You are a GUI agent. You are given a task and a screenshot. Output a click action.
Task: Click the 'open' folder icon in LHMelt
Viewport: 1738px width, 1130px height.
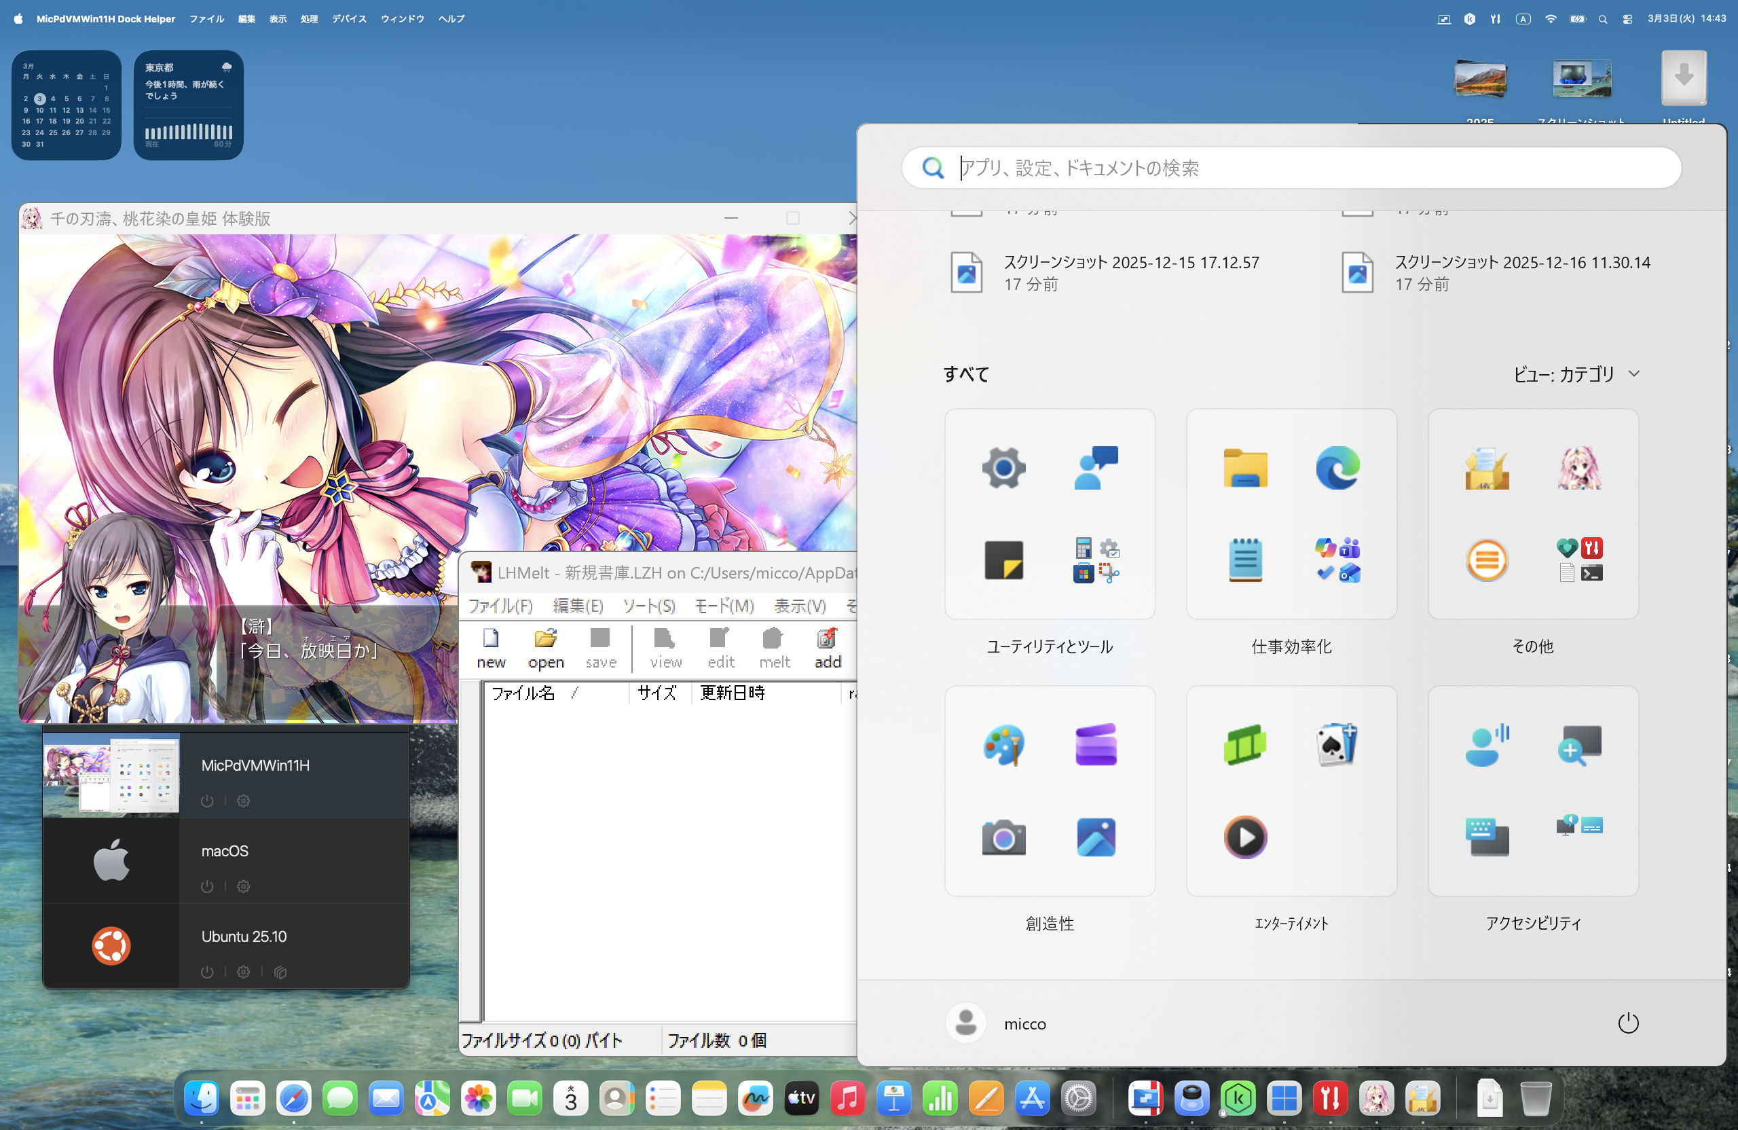pyautogui.click(x=545, y=640)
